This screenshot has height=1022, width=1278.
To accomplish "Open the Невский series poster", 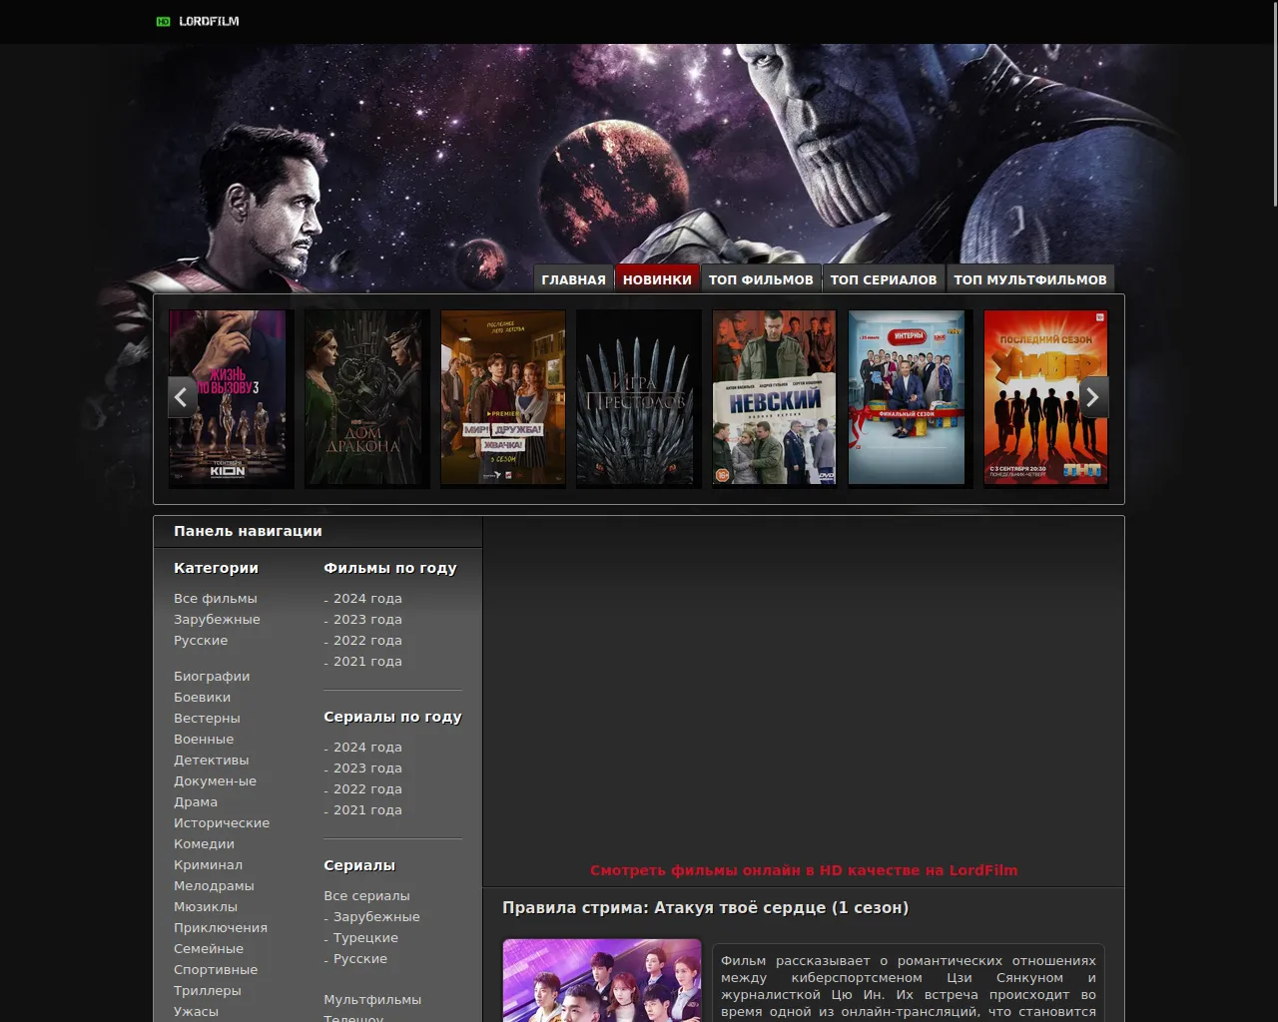I will [x=774, y=397].
